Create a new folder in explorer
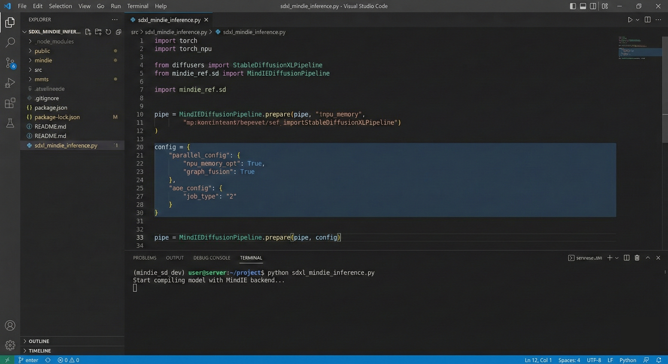The width and height of the screenshot is (668, 364). (98, 32)
